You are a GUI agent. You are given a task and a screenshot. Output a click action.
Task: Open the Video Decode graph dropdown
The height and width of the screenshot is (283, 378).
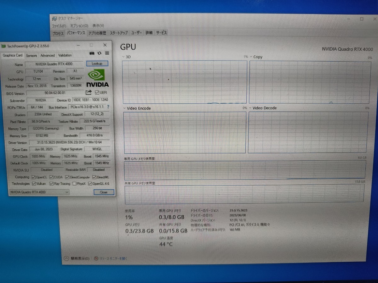click(x=250, y=108)
